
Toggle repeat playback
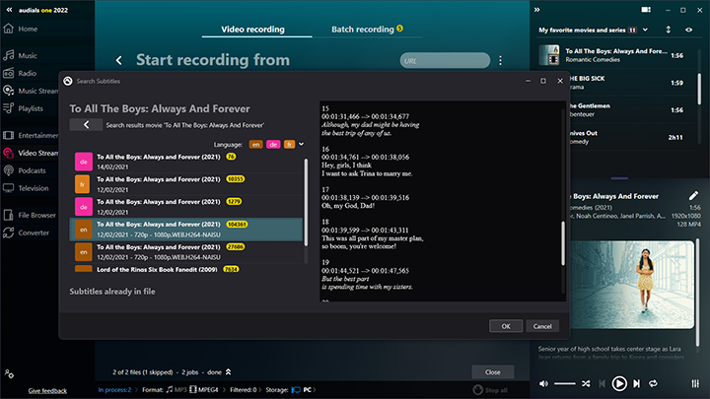(653, 383)
